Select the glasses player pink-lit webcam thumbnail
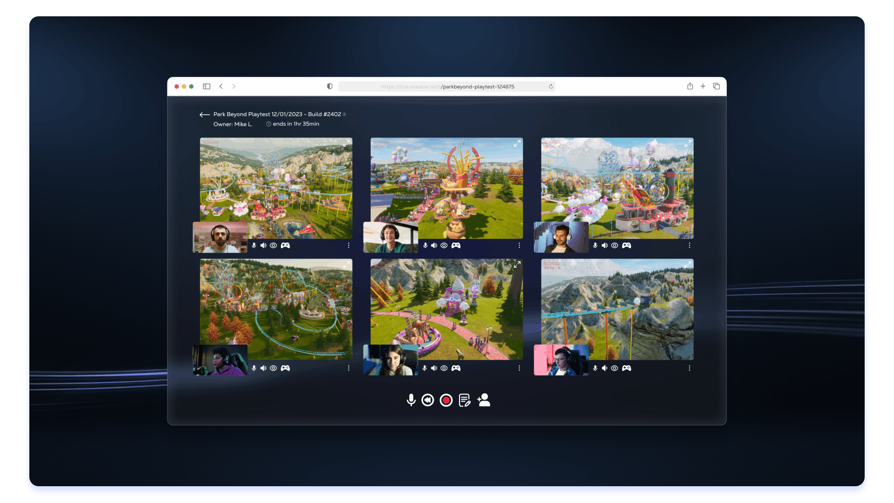The height and width of the screenshot is (503, 894). [x=561, y=360]
